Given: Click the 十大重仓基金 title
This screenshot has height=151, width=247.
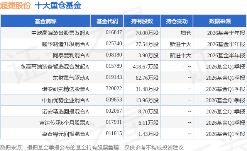Looking at the screenshot, I should tap(58, 5).
